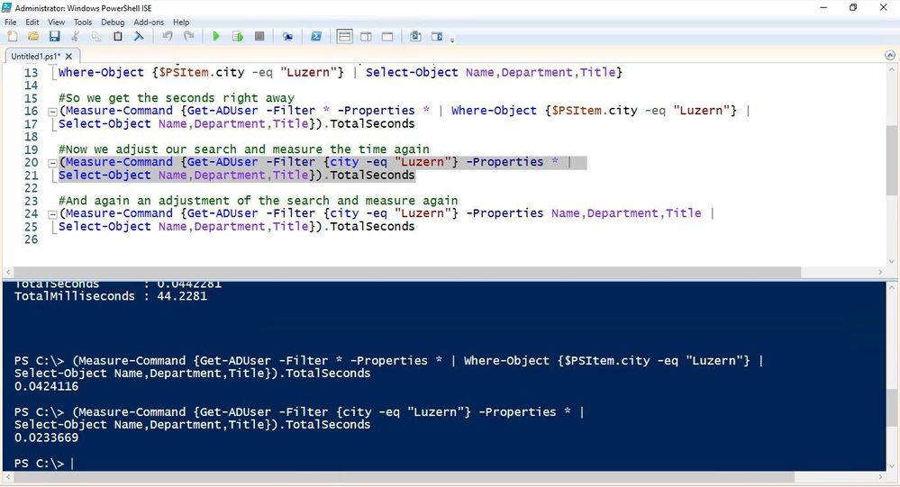Open the Debug menu
This screenshot has width=900, height=487.
(113, 22)
